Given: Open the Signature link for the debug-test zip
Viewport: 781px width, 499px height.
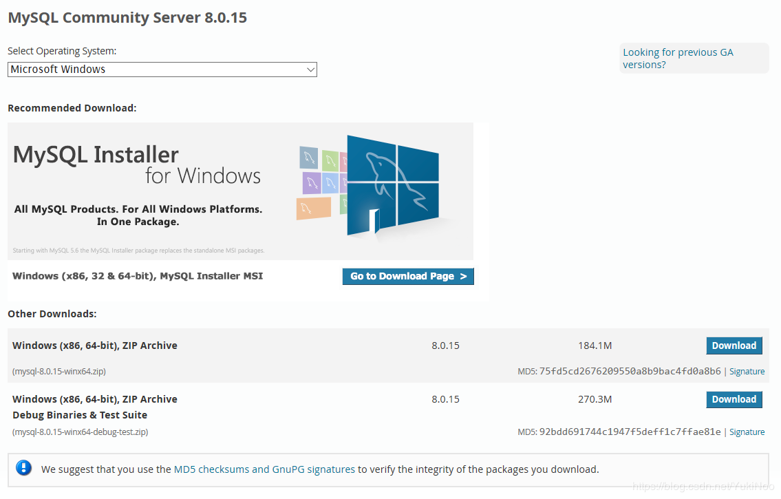Looking at the screenshot, I should pyautogui.click(x=747, y=432).
